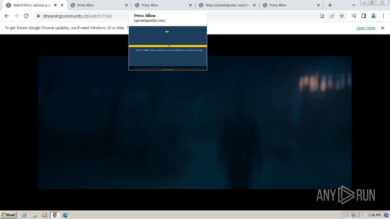390x219 pixels.
Task: Toggle the browser side panel
Action: point(363,16)
